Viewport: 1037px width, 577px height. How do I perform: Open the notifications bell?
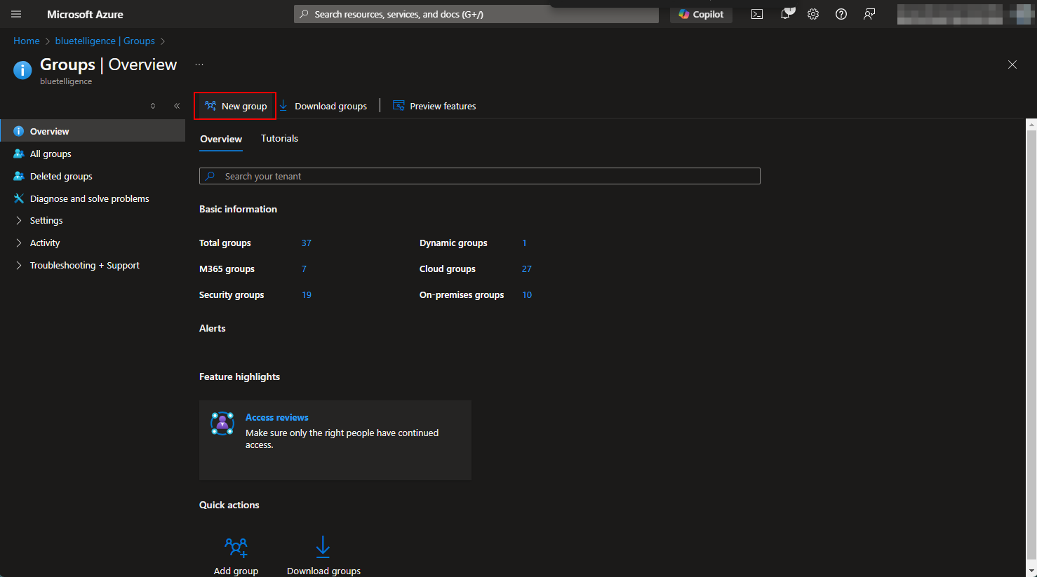coord(785,14)
